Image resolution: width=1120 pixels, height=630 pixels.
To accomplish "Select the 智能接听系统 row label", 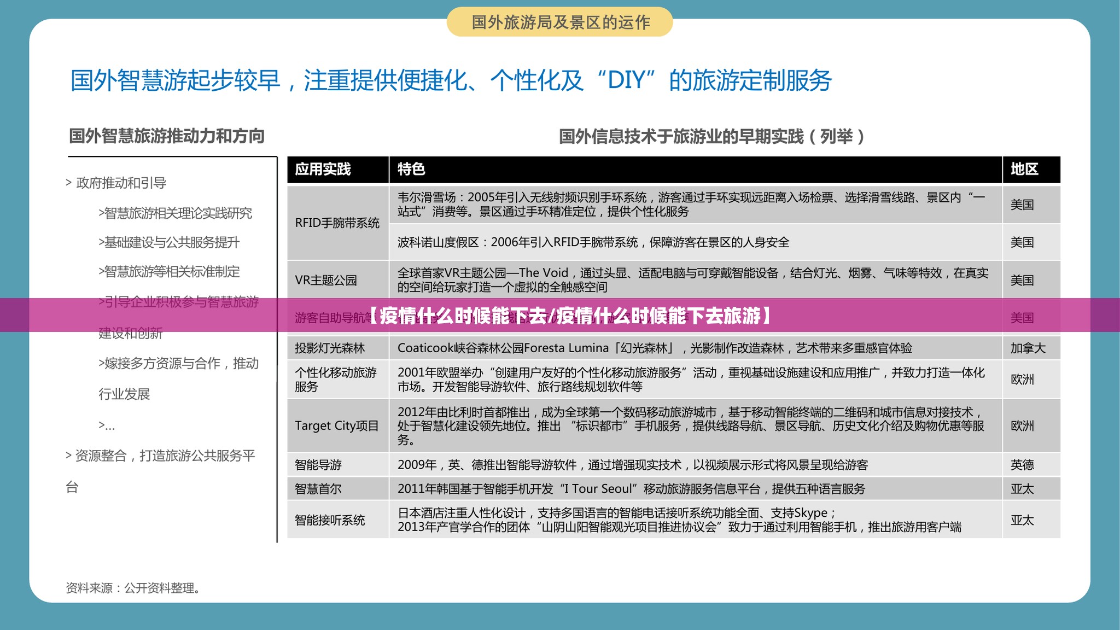I will [x=330, y=520].
